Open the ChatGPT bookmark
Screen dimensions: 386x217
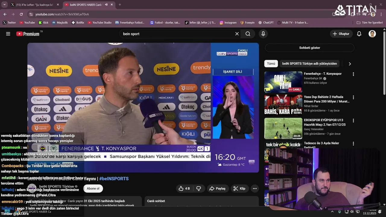tap(266, 23)
